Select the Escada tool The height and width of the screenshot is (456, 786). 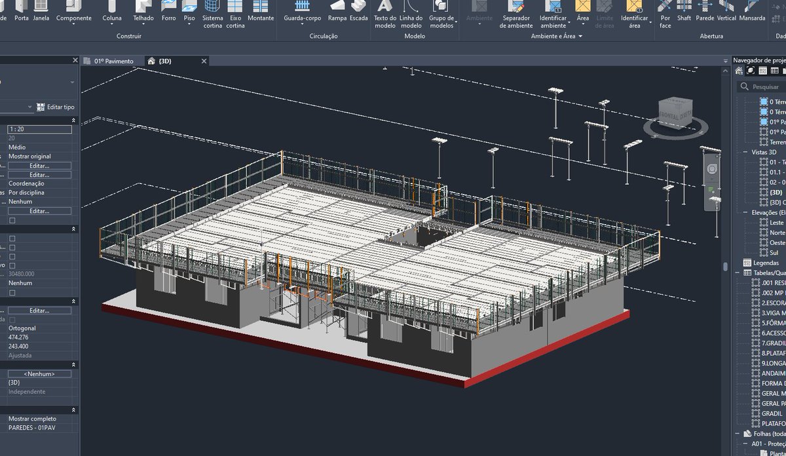tap(358, 13)
